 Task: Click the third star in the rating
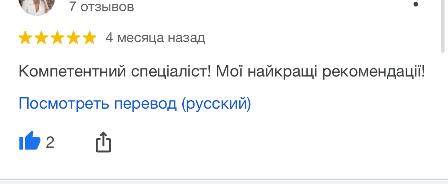57,38
